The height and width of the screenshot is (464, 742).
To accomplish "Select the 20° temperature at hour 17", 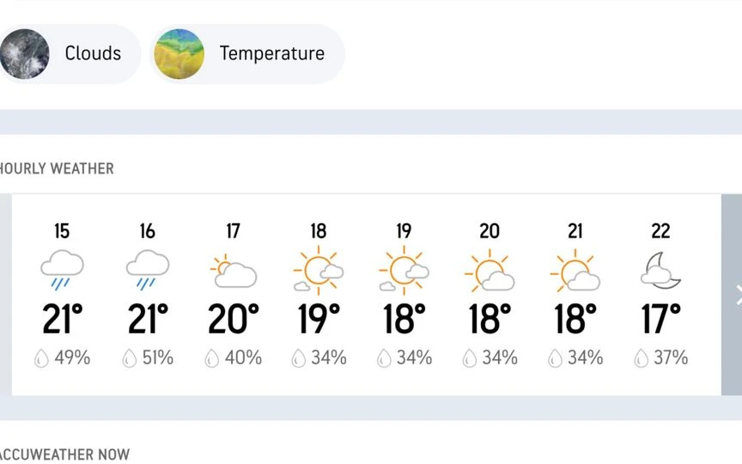I will (x=234, y=319).
